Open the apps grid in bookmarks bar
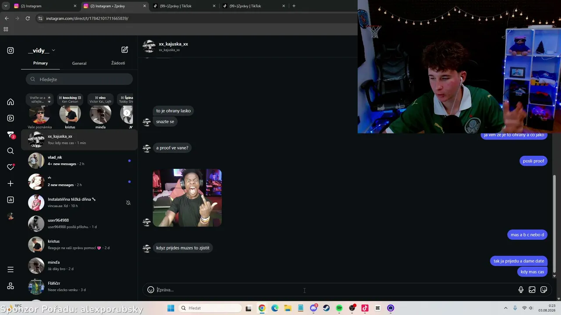 pos(6,29)
